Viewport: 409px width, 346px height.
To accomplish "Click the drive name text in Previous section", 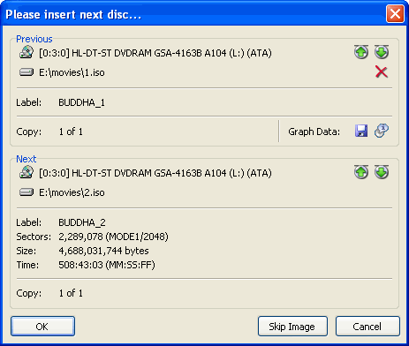I will pos(155,53).
